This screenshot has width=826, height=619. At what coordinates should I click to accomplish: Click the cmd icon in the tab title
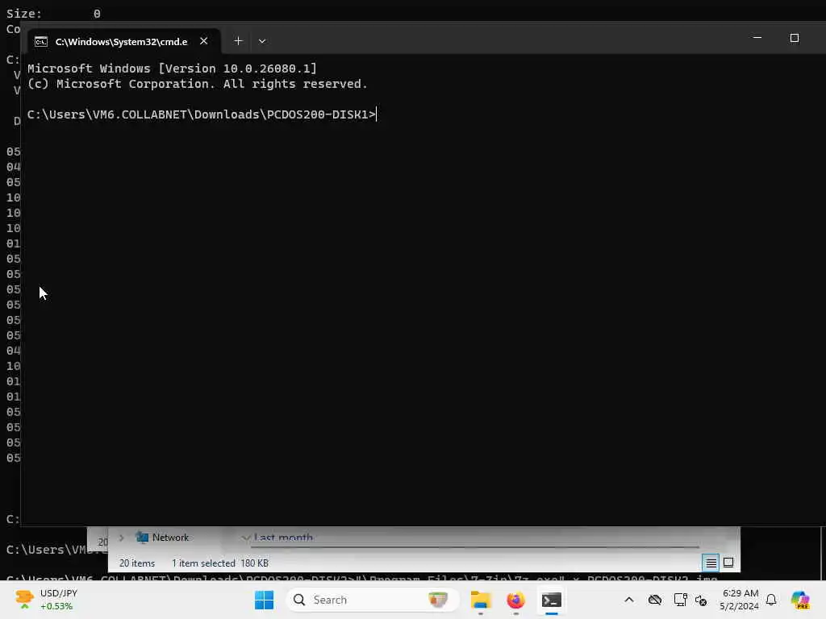pos(41,42)
